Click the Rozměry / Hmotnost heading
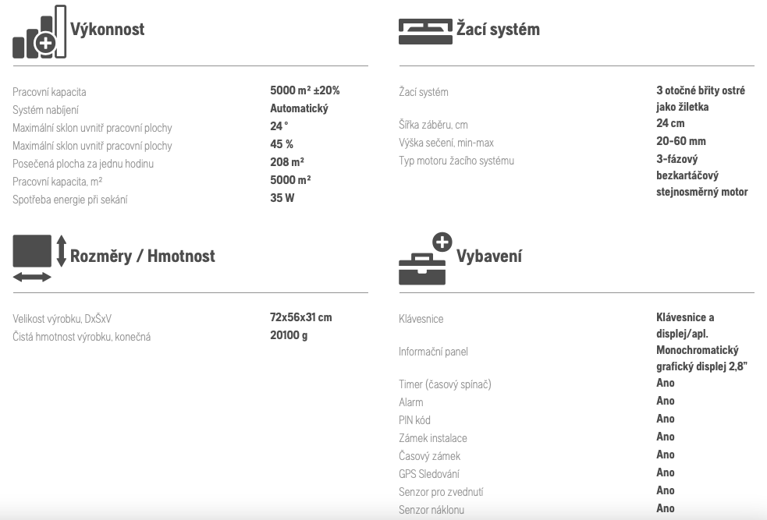767x520 pixels. click(142, 256)
